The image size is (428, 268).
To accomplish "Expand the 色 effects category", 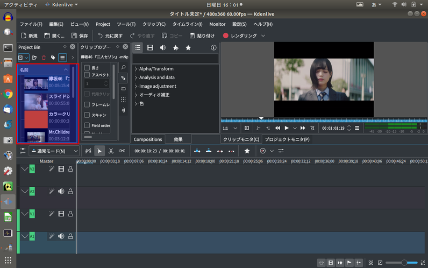I will click(136, 104).
